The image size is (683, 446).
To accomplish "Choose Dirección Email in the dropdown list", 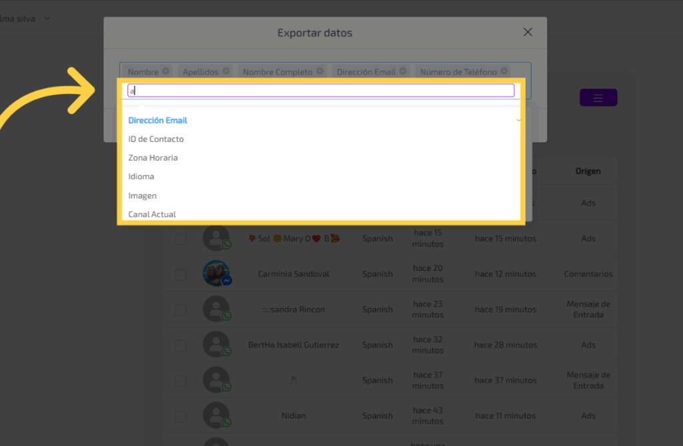I will tap(157, 120).
